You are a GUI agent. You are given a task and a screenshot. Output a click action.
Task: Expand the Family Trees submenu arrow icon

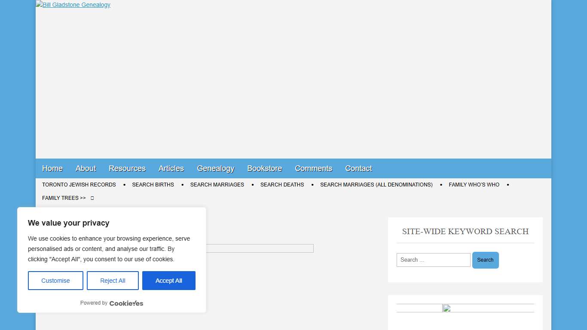click(x=92, y=198)
